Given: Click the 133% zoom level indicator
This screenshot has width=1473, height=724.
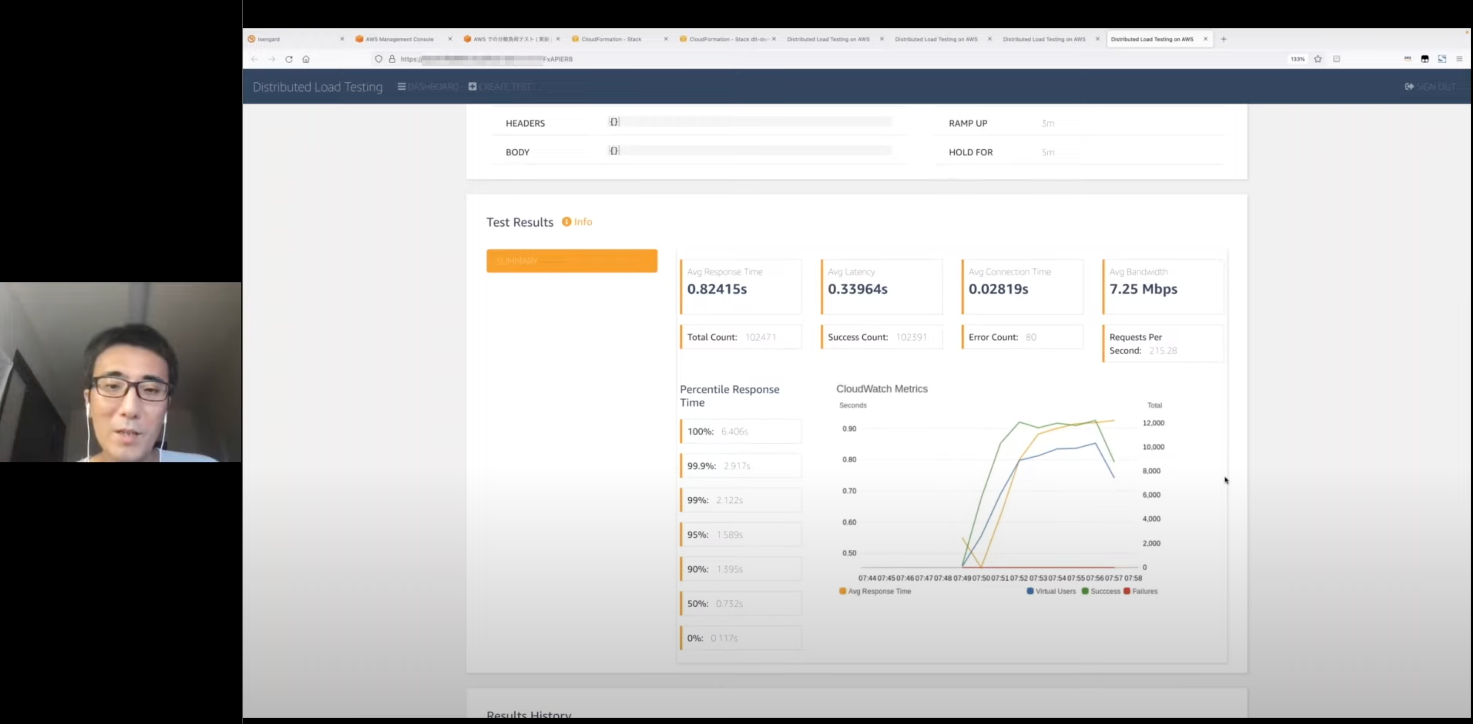Looking at the screenshot, I should point(1297,59).
